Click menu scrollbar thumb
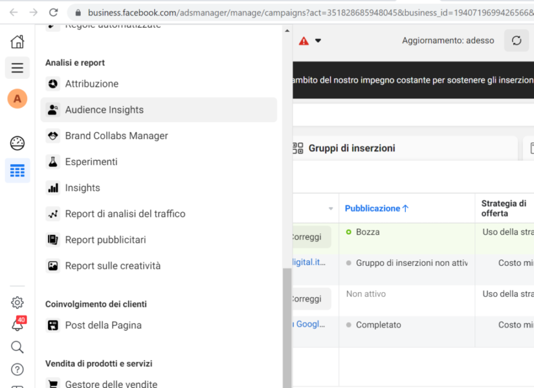534x388 pixels. click(287, 328)
